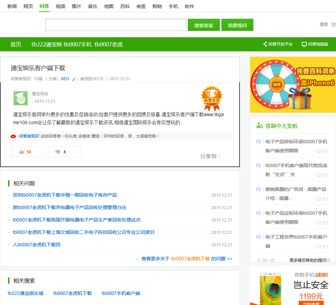Click the thumbs-up like icon

[x=22, y=152]
